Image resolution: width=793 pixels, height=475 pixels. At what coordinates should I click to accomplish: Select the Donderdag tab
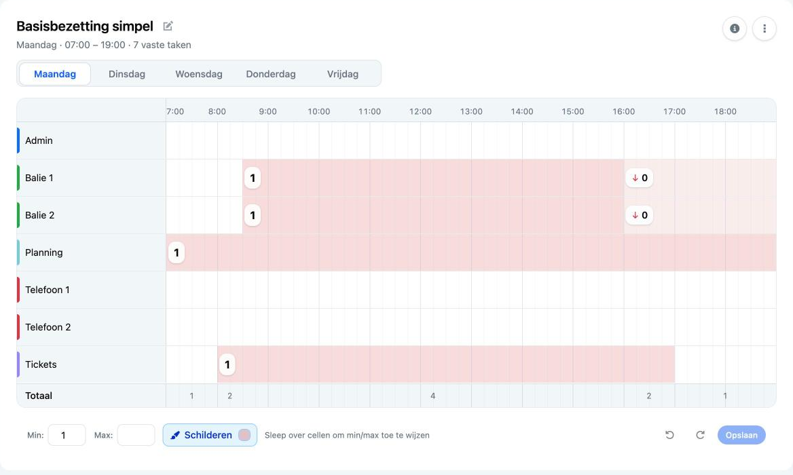pyautogui.click(x=271, y=74)
